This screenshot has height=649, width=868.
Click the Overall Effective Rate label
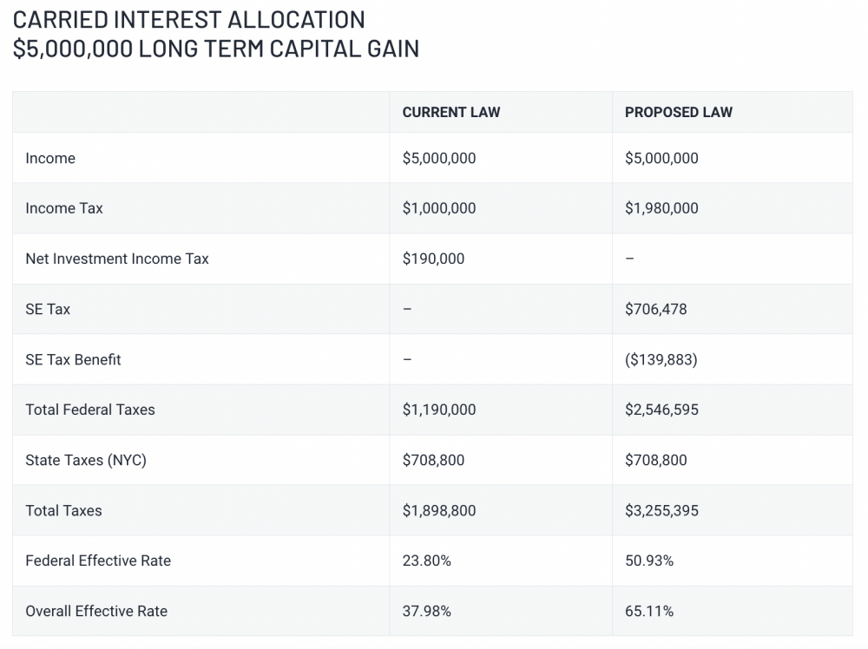tap(96, 611)
